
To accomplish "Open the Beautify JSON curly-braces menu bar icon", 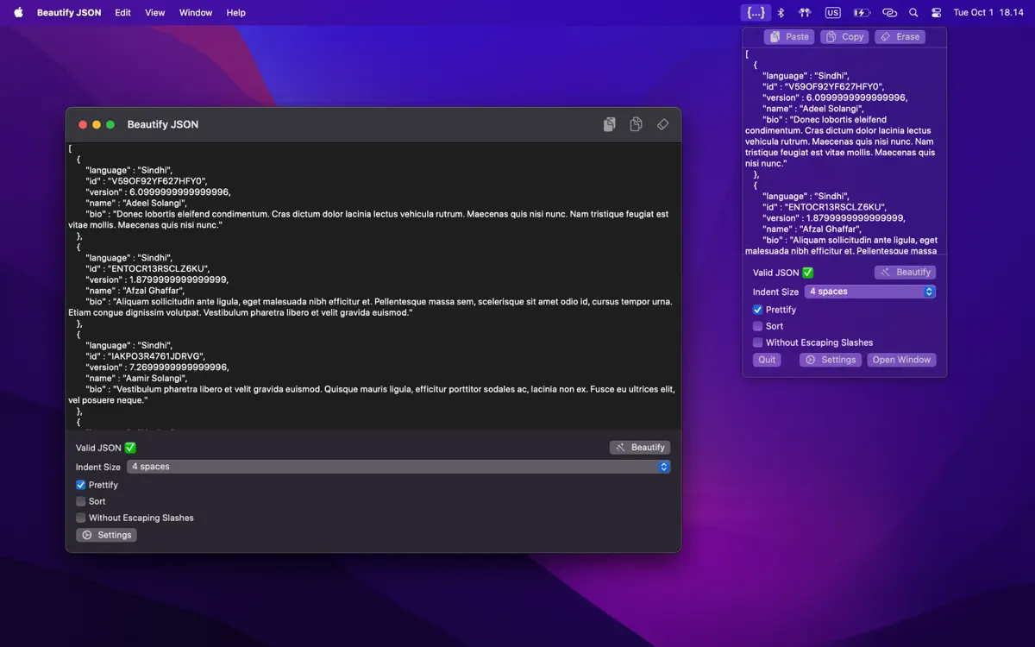I will pyautogui.click(x=756, y=13).
